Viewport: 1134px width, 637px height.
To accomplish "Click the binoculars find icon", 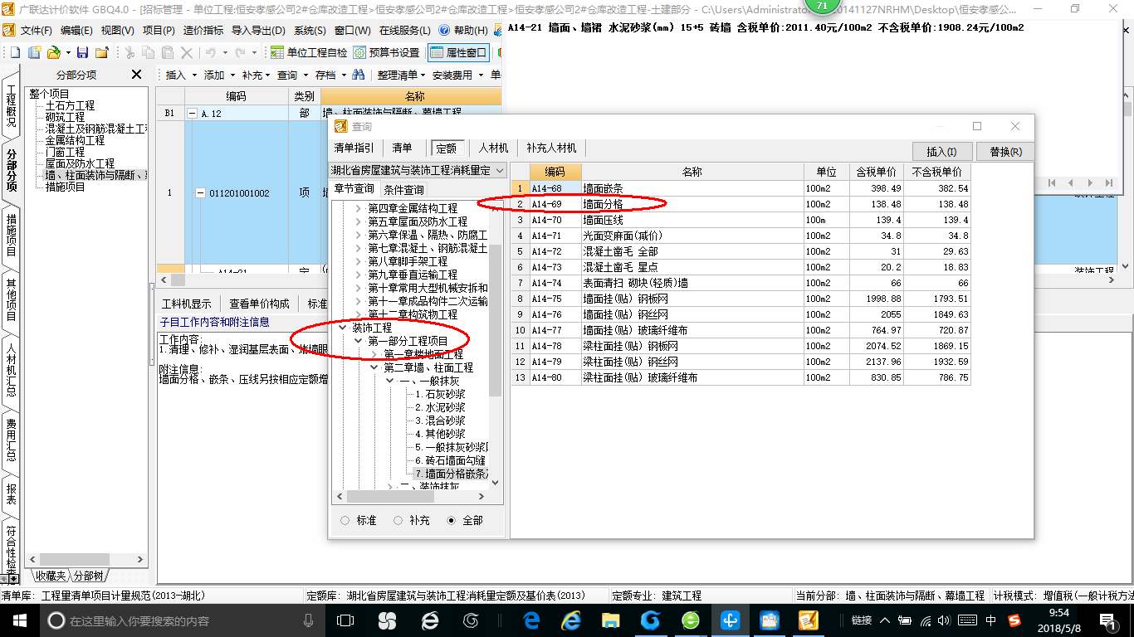I will pyautogui.click(x=359, y=75).
